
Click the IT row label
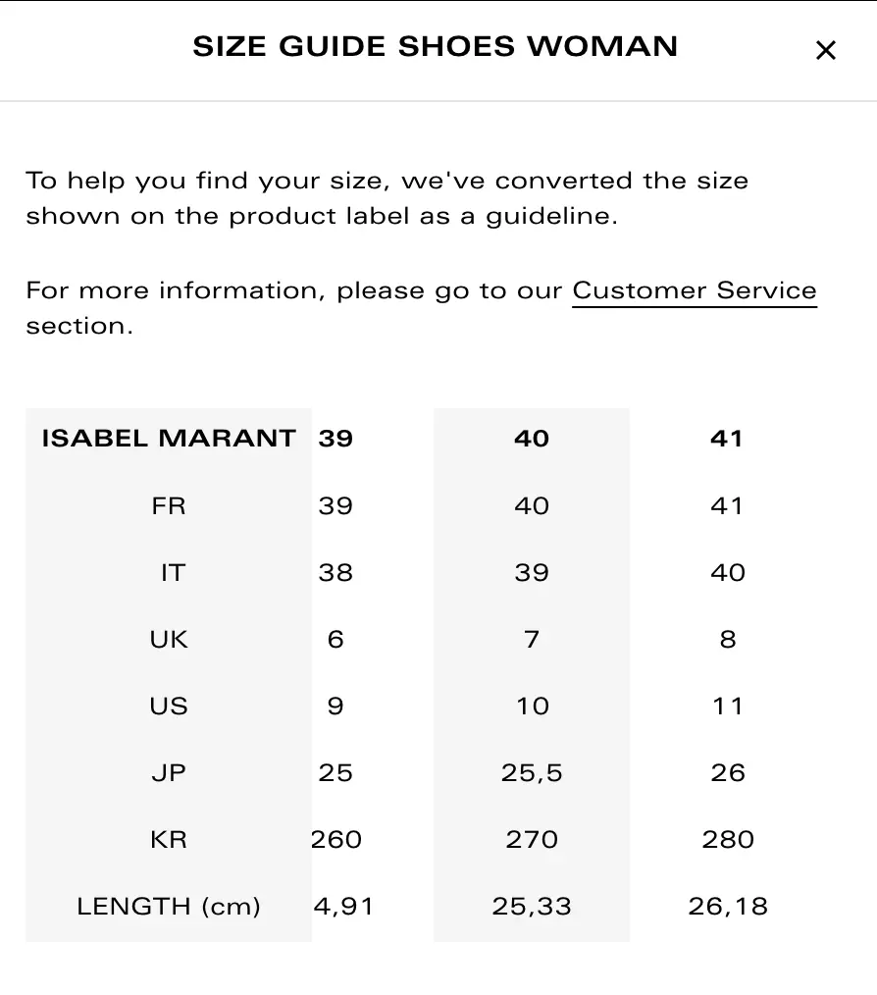coord(172,573)
